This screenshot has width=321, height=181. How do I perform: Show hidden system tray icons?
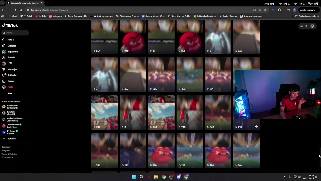284,177
